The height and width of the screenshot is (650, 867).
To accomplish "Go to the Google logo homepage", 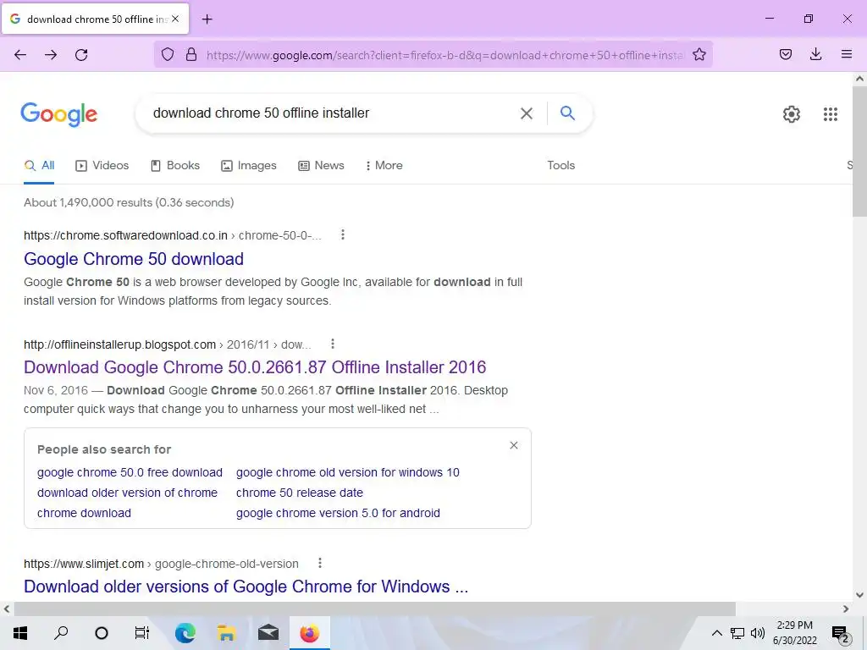I will point(58,114).
